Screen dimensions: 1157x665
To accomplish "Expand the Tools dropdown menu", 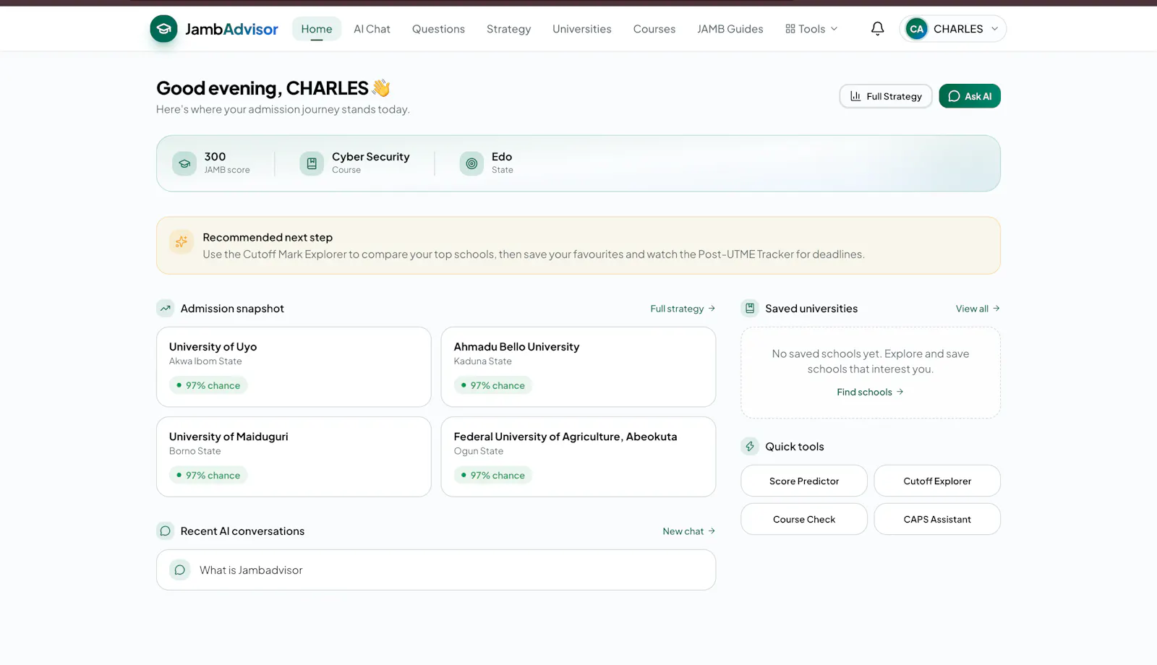I will click(x=811, y=29).
